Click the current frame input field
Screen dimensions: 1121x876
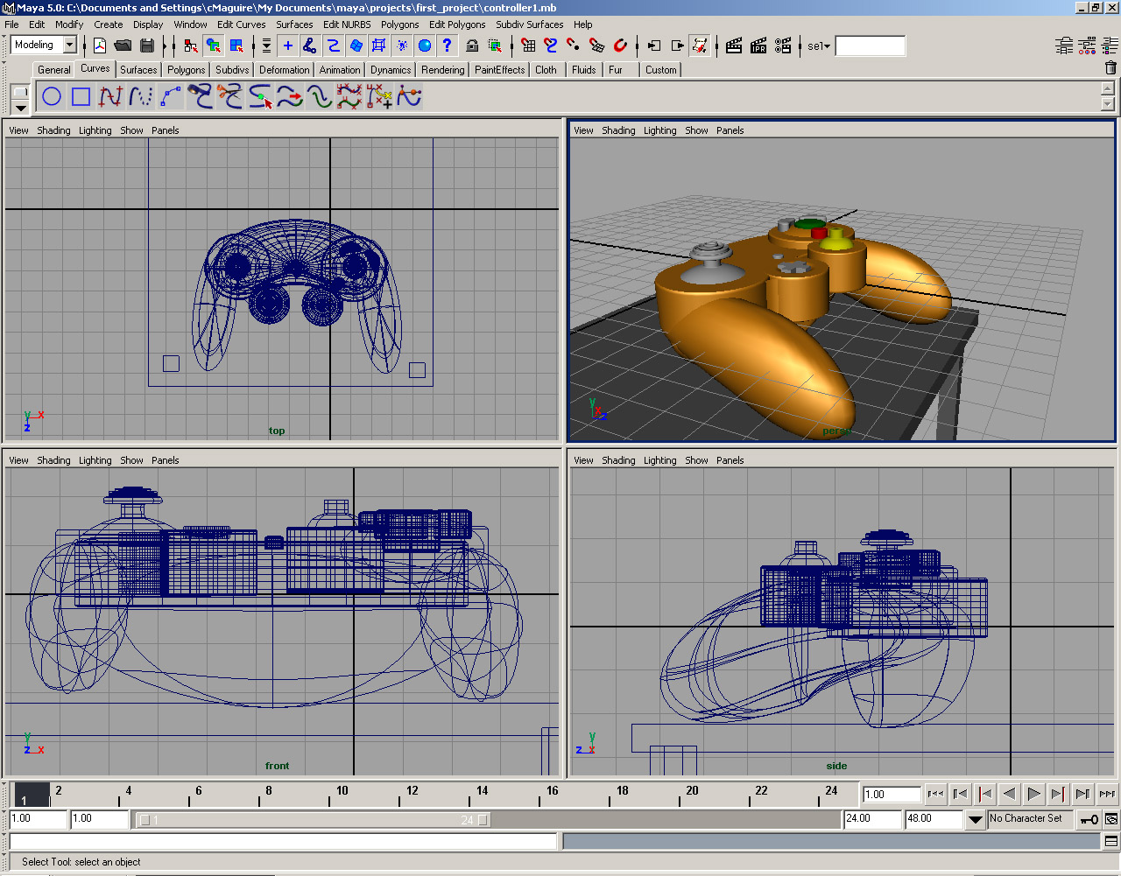[x=891, y=795]
